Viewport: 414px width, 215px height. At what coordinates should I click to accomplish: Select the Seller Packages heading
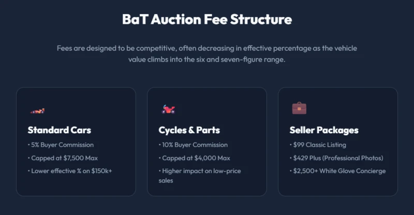click(324, 130)
